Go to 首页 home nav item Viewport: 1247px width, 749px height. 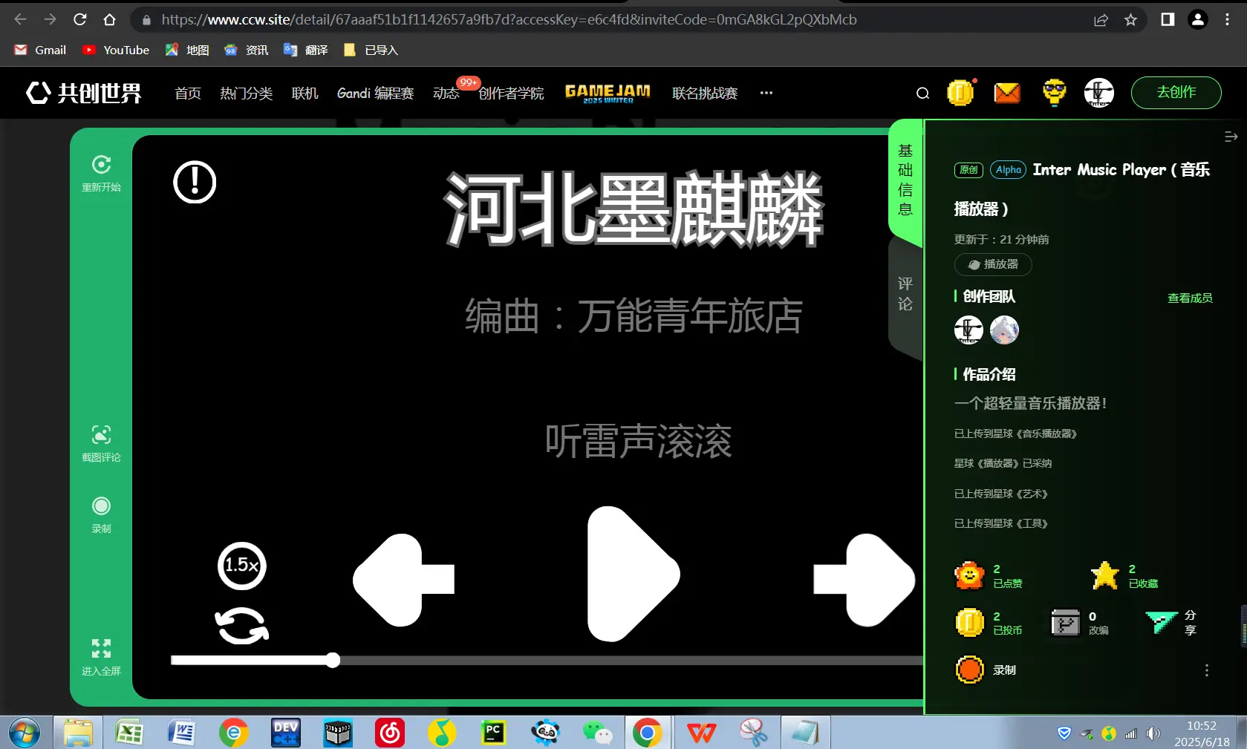click(x=188, y=93)
